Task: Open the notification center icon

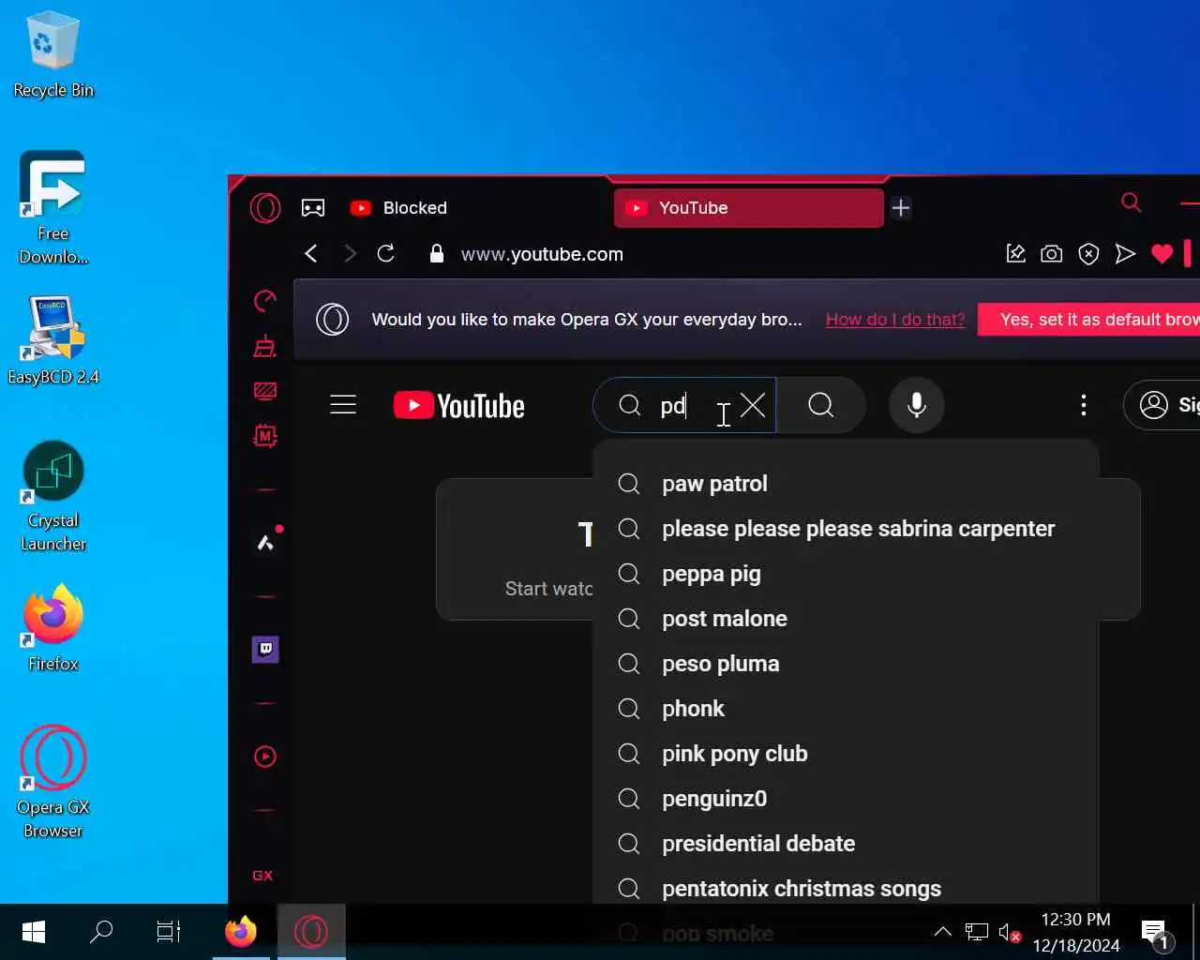Action: click(1156, 934)
